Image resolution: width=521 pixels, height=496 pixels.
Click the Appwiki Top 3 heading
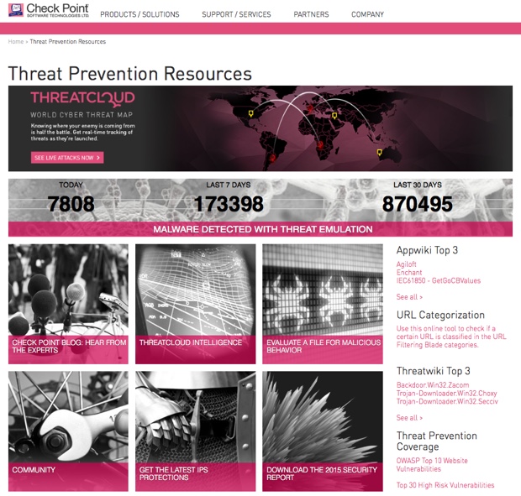(427, 250)
